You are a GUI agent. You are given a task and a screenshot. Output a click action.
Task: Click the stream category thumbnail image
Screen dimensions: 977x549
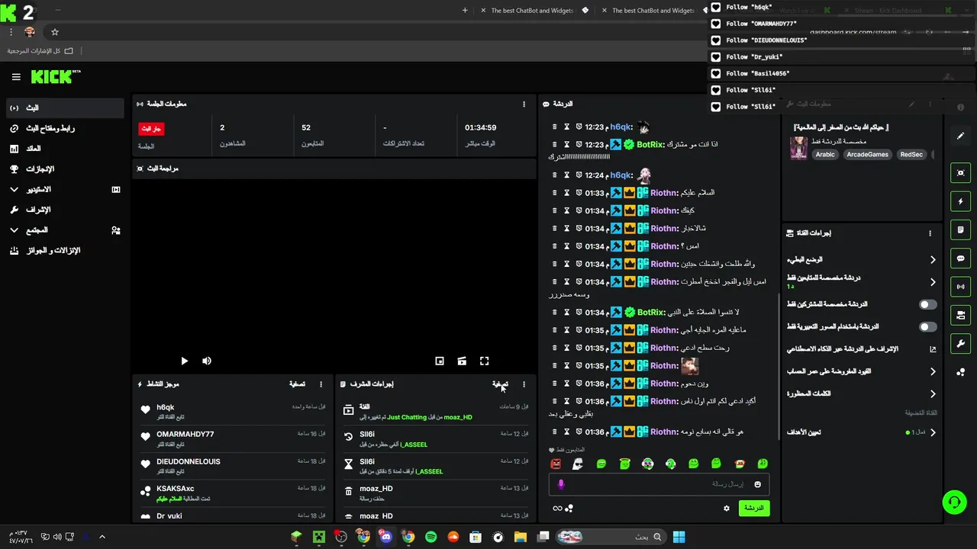[x=798, y=148]
